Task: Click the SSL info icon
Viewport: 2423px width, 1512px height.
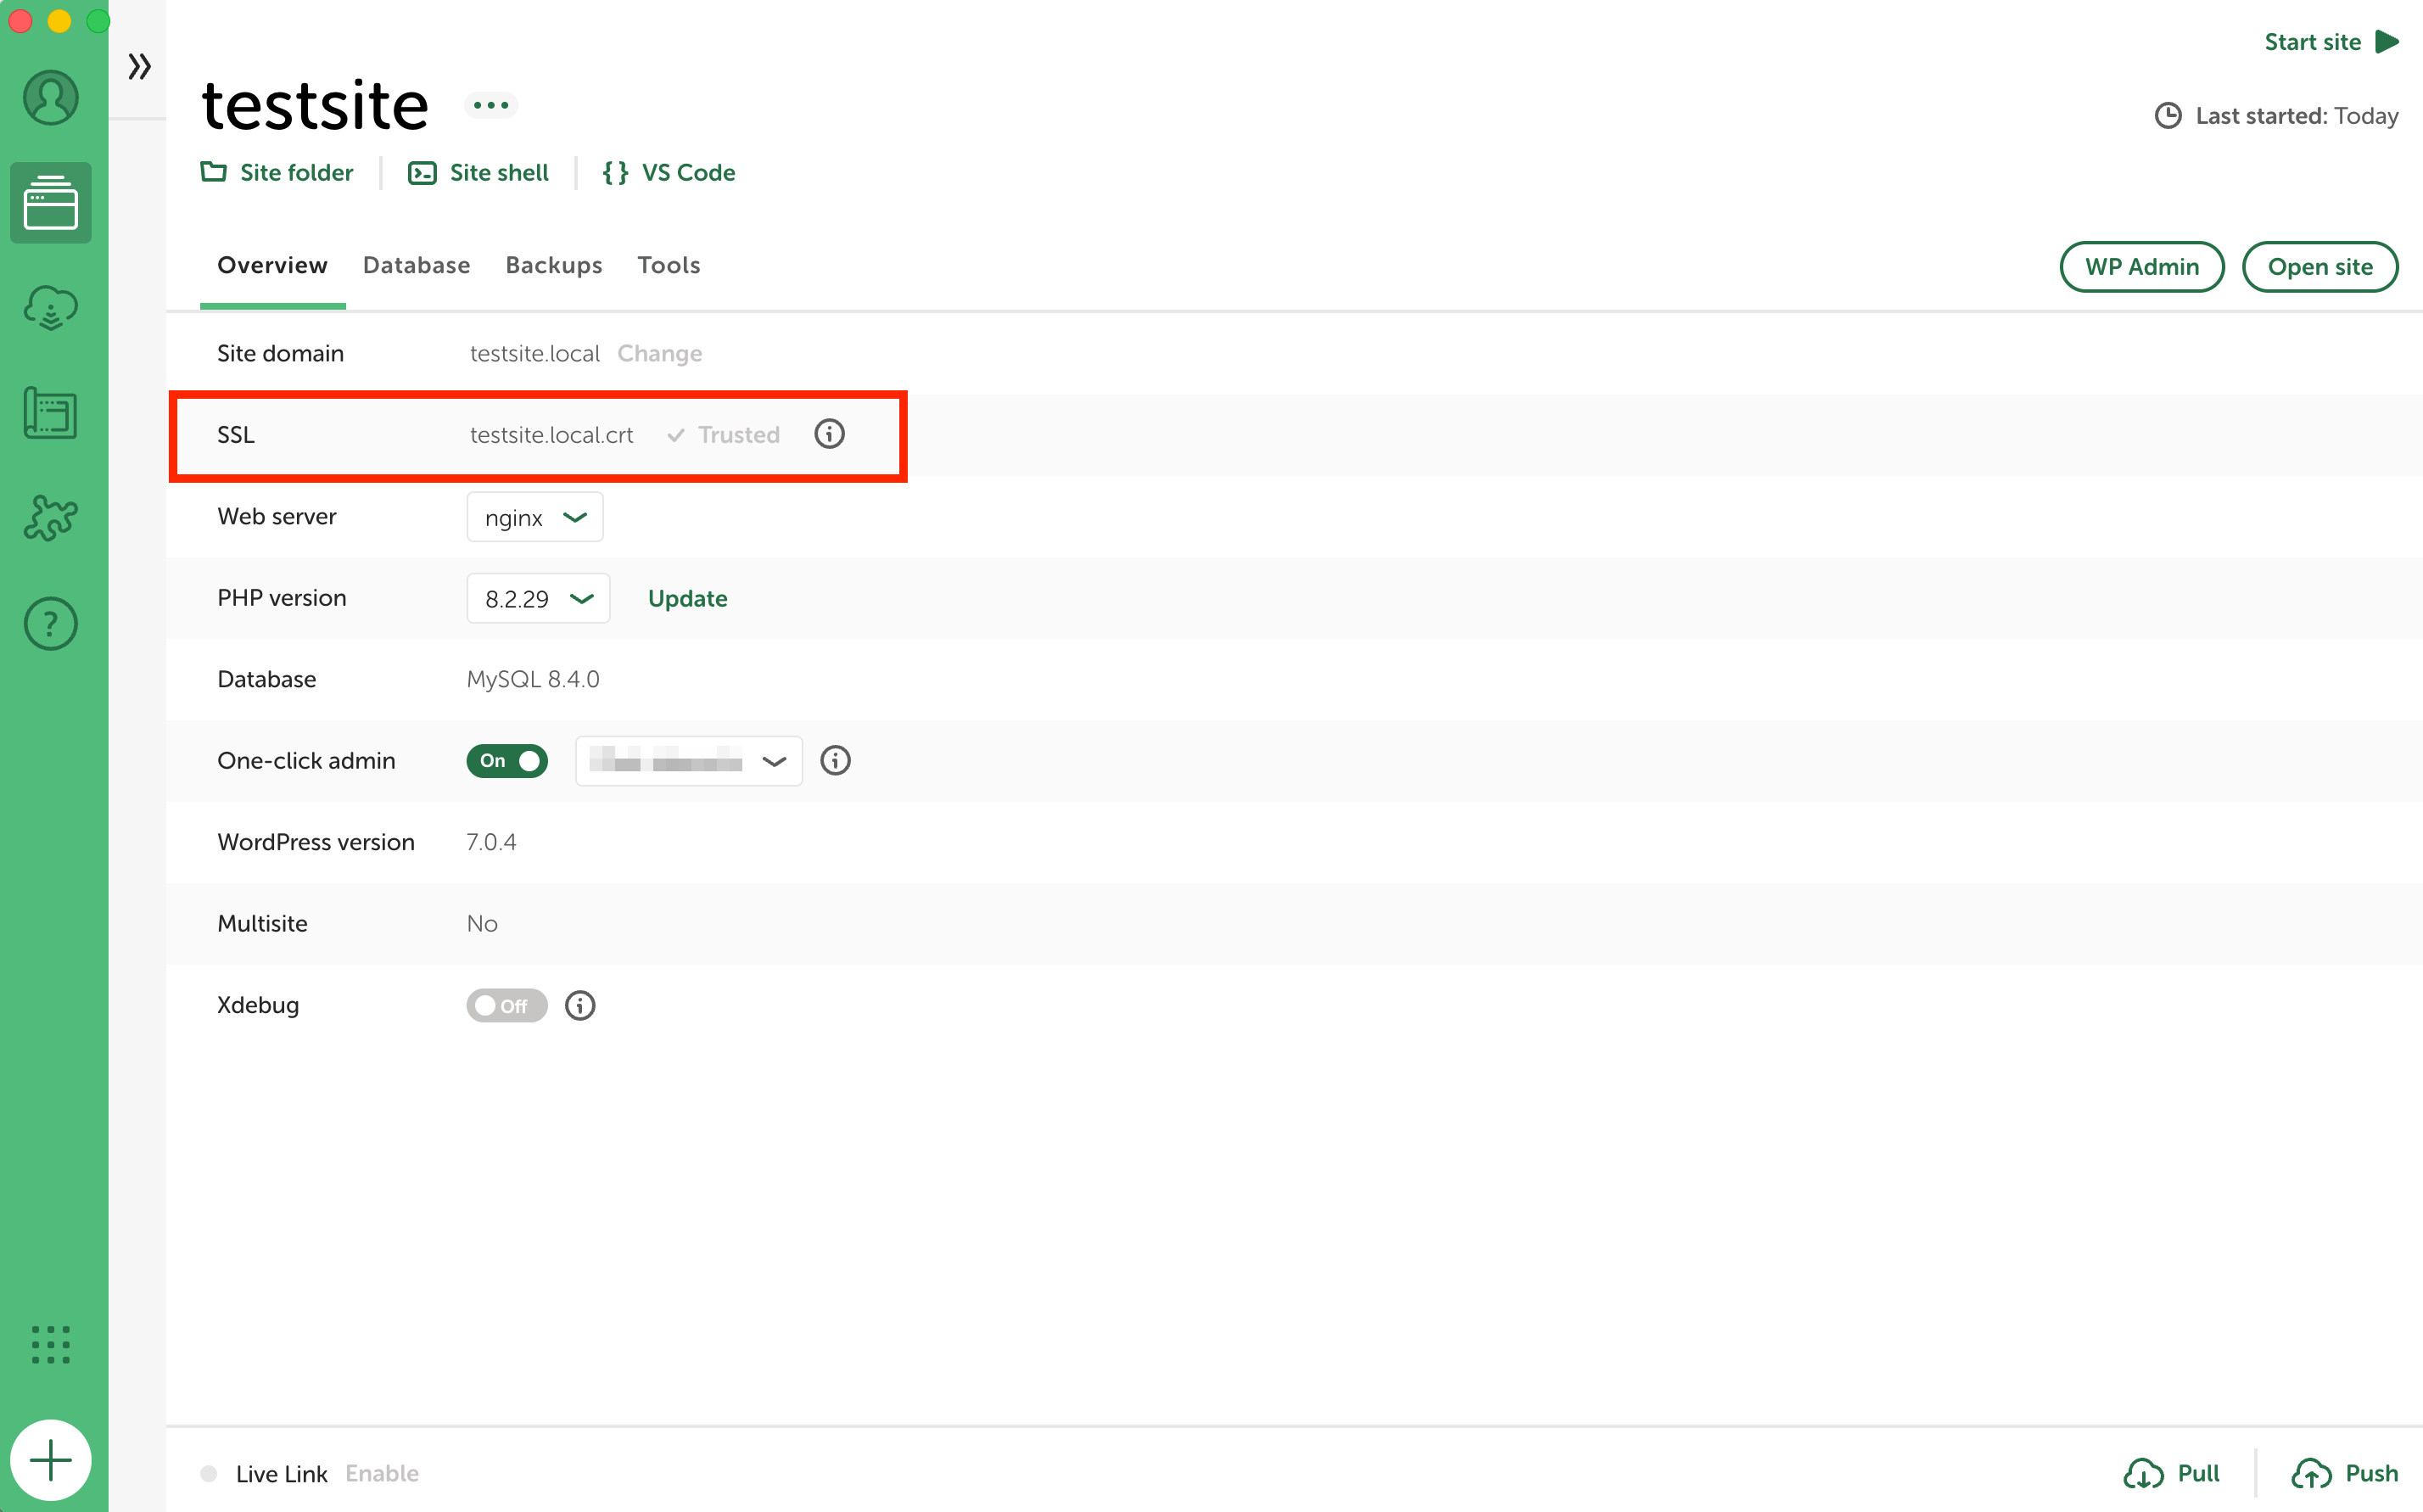Action: [x=830, y=434]
